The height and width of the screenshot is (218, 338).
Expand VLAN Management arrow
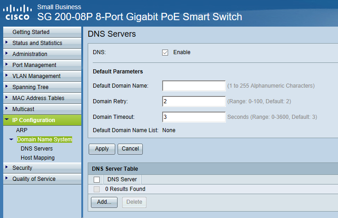point(6,75)
